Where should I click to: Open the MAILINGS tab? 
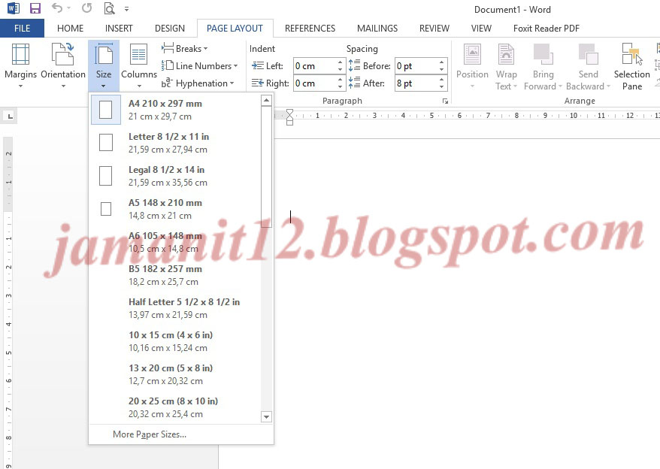click(x=377, y=29)
